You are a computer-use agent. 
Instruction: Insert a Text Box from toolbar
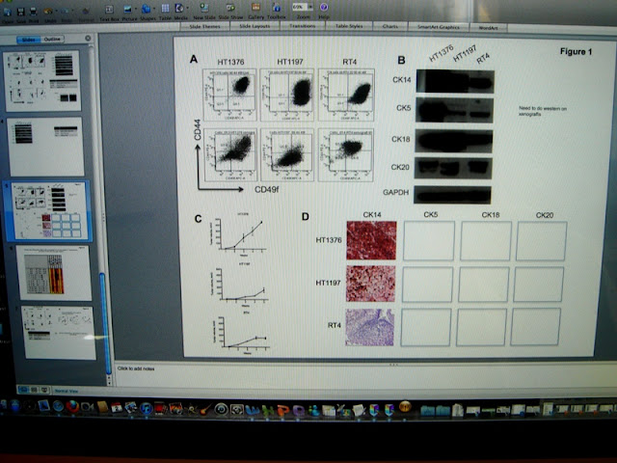109,10
